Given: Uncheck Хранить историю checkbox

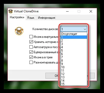Looking at the screenshot, I should [31, 42].
